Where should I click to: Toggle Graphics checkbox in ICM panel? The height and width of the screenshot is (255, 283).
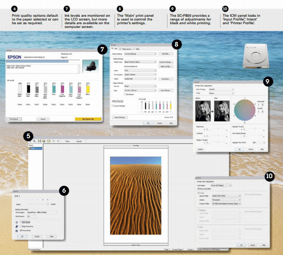[199, 210]
